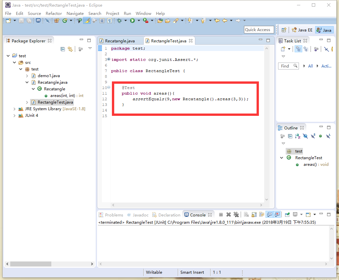Click the Open Perspective icon
This screenshot has width=339, height=280.
284,30
